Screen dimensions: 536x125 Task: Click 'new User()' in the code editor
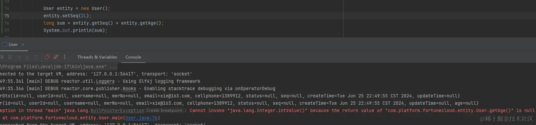click(x=94, y=9)
